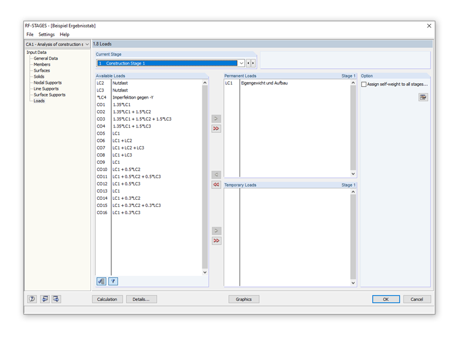Select Surface Supports in the tree
Screen dimensions: 455x341
49,95
